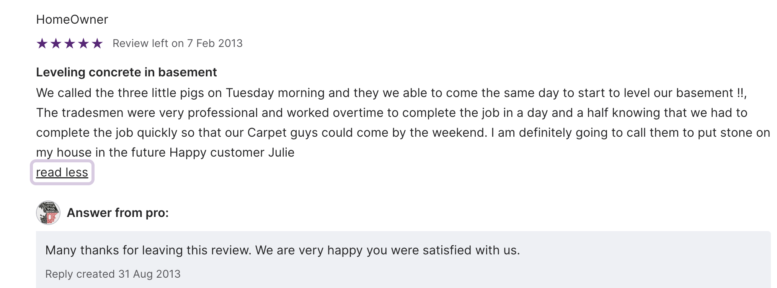Click the 'Leveling concrete in basement' review title
This screenshot has width=777, height=288.
(126, 72)
